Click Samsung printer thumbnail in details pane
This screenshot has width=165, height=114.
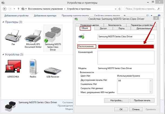click(x=10, y=106)
